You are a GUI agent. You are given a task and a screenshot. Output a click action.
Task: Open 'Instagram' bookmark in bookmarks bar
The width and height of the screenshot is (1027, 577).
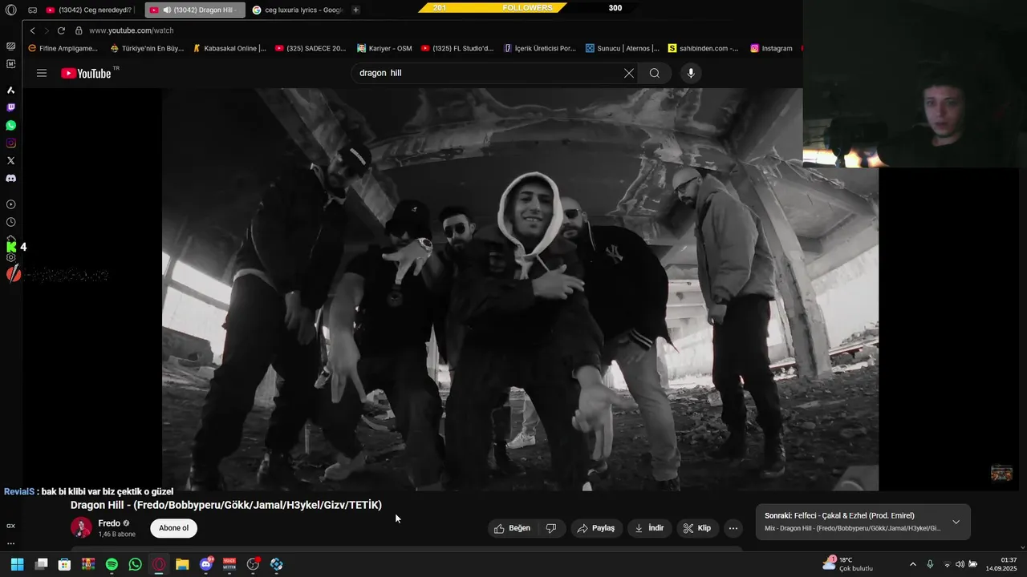coord(771,48)
